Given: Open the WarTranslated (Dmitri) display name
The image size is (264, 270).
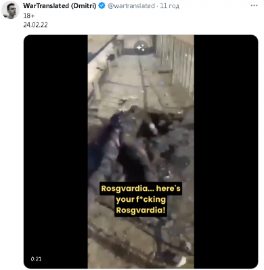Looking at the screenshot, I should click(x=60, y=5).
